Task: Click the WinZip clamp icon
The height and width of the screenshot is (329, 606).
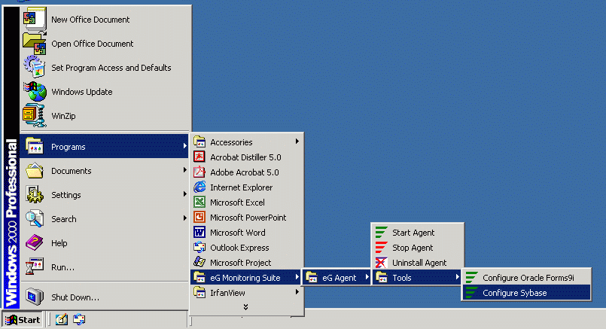Action: (35, 116)
